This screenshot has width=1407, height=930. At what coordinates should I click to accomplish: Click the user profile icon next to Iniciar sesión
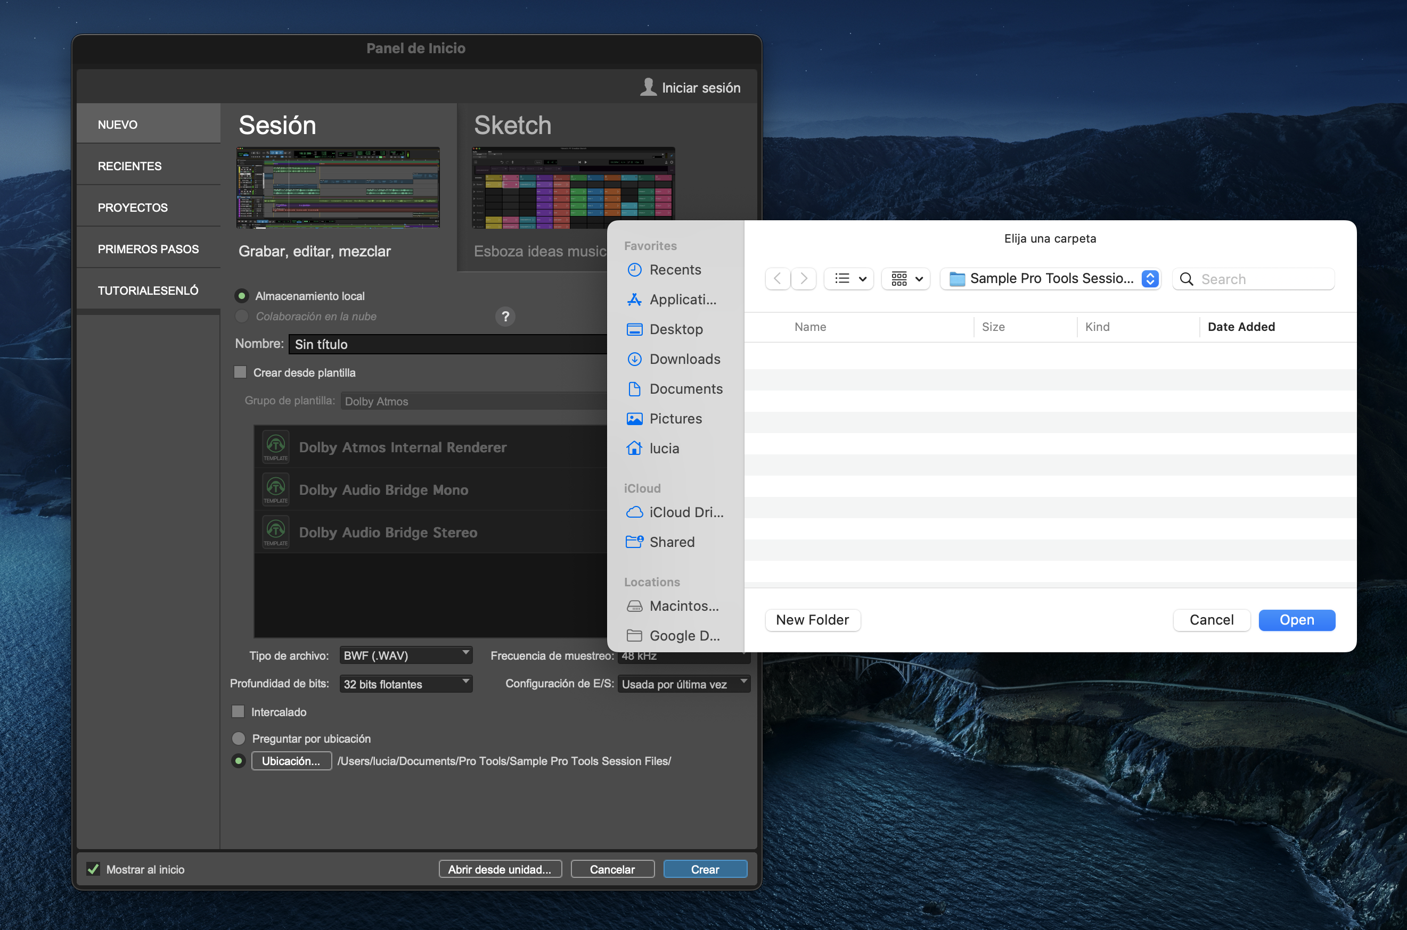coord(648,87)
